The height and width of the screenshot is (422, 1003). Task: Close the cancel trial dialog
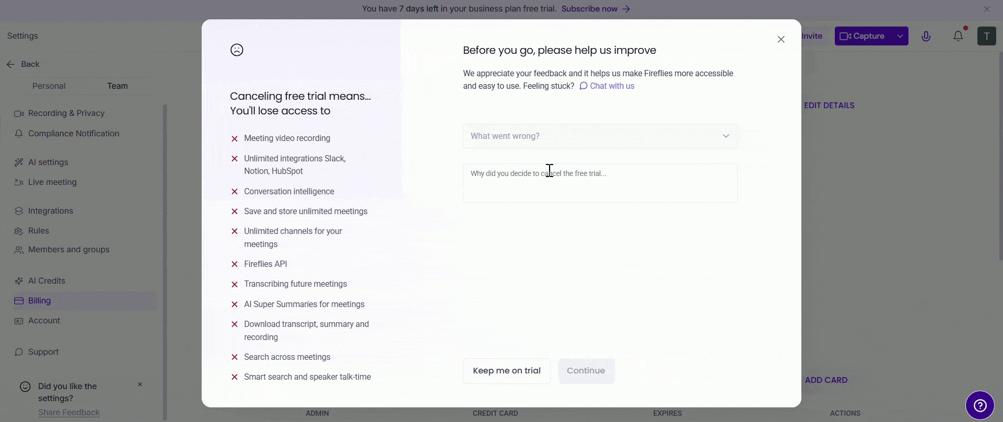click(780, 40)
